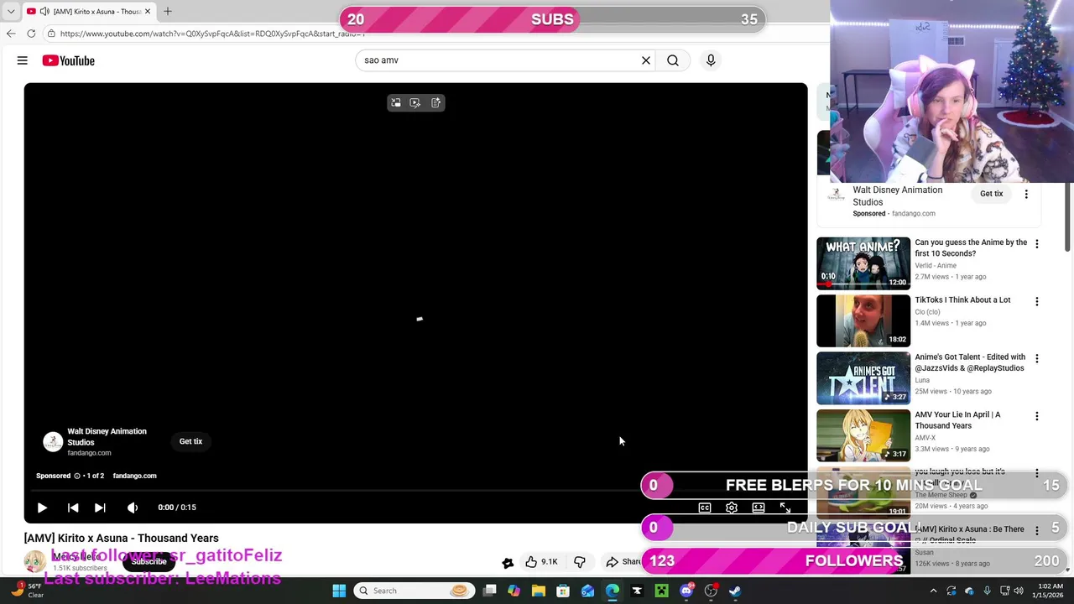Open options for sidebar Walt Disney ad

coord(1026,194)
